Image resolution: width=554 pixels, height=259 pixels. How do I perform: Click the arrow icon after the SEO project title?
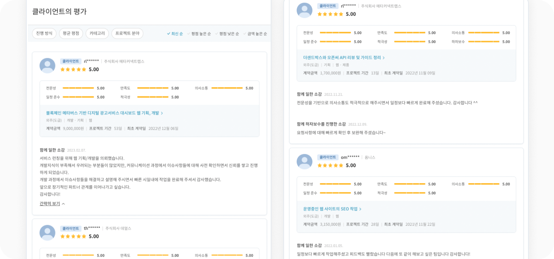coord(360,209)
